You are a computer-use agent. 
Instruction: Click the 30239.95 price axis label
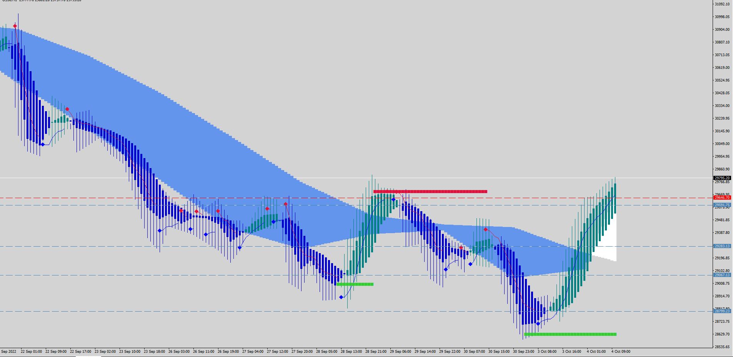pos(722,118)
